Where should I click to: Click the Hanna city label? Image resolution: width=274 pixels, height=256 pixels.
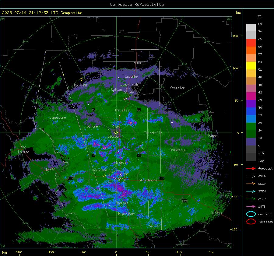coord(213,136)
